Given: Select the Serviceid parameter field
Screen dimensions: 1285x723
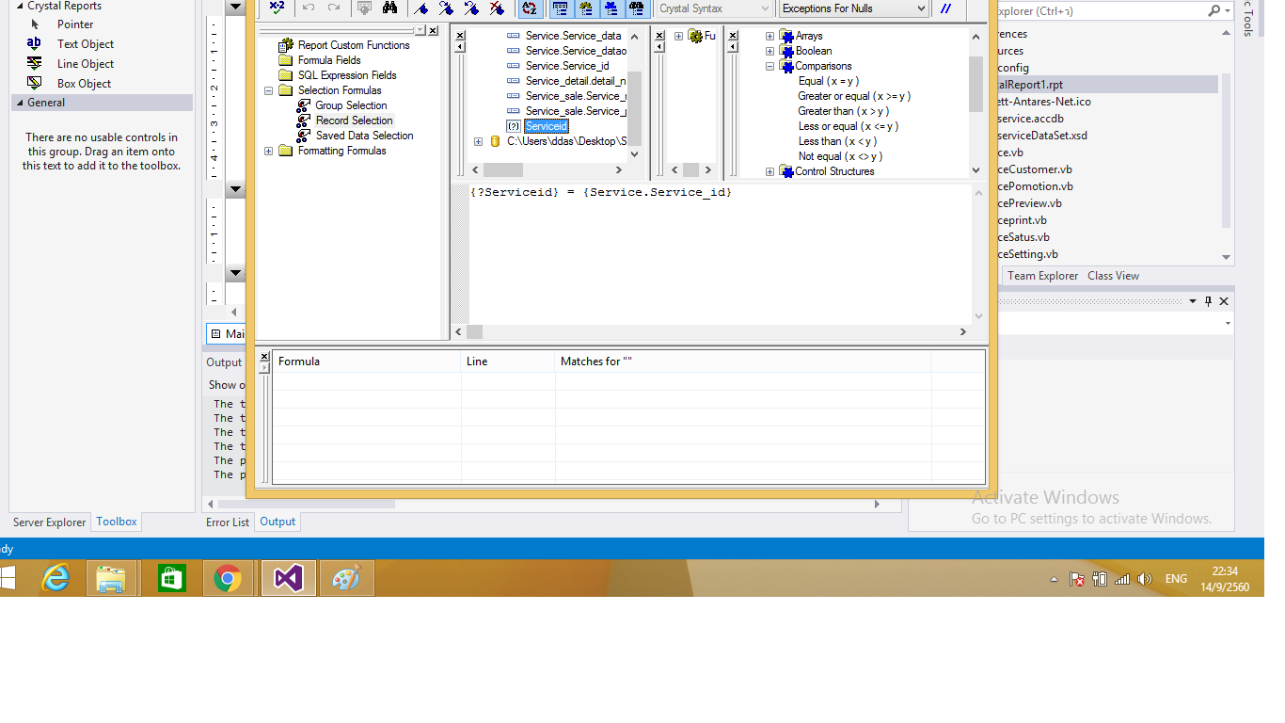Looking at the screenshot, I should tap(546, 126).
